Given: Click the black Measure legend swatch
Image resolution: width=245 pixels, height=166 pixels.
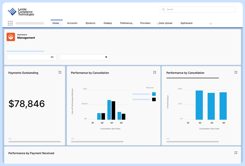Looking at the screenshot, I should [154, 99].
